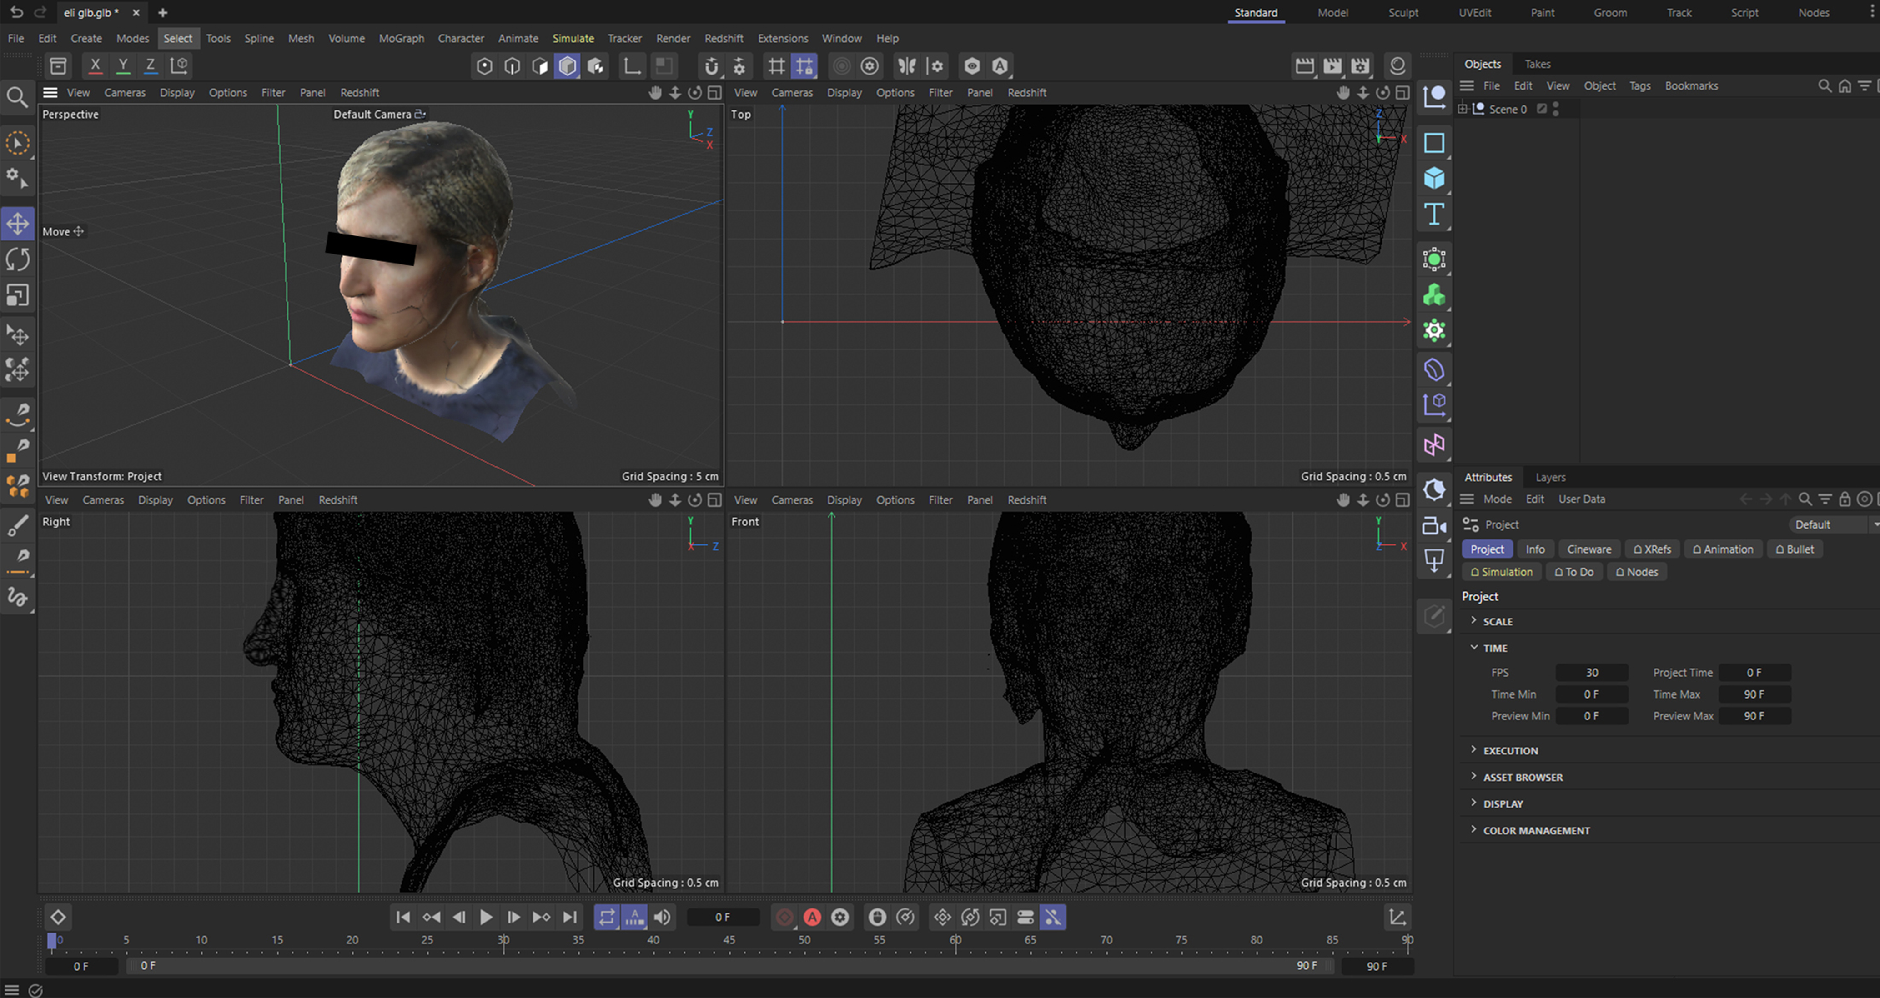Toggle the X axis lock
1880x998 pixels.
tap(95, 65)
